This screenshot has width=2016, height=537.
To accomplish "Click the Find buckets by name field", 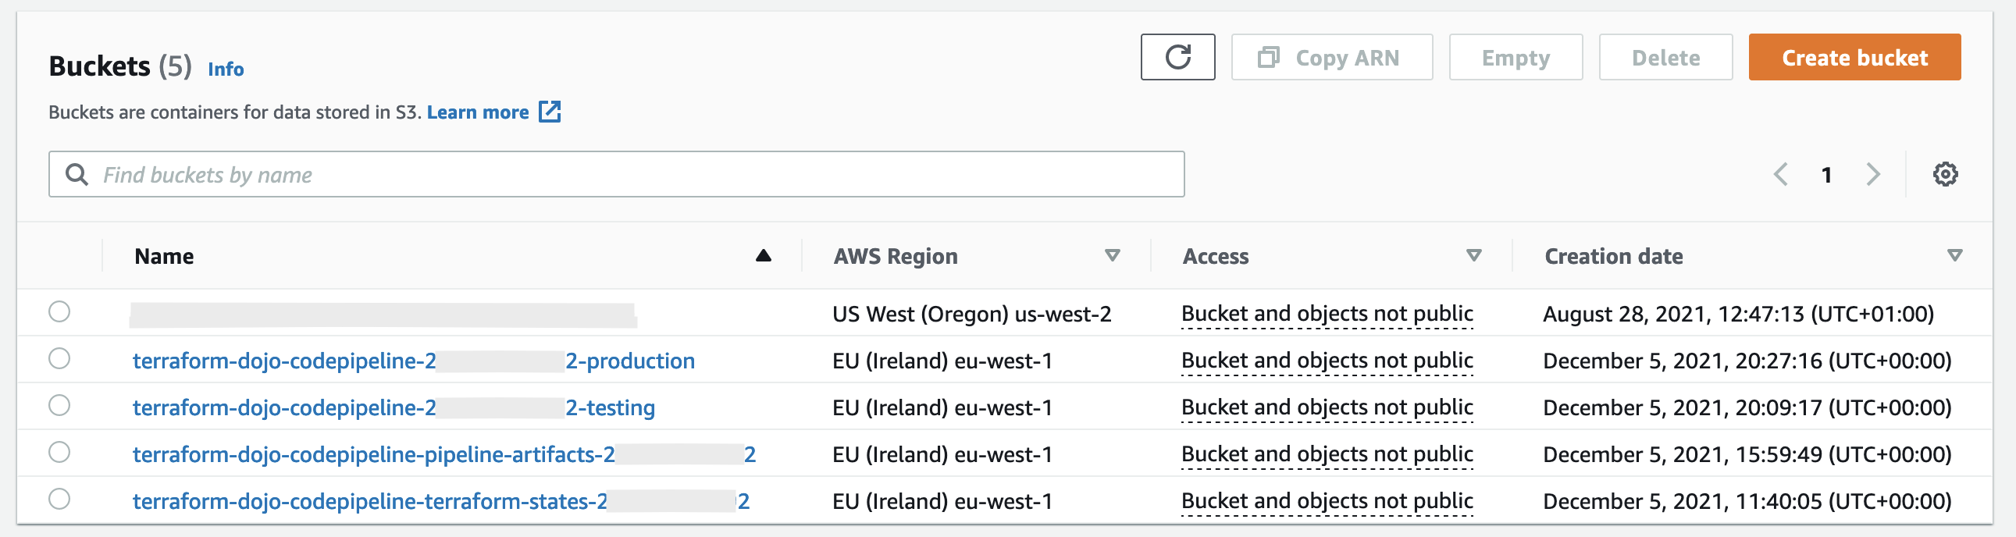I will point(626,174).
